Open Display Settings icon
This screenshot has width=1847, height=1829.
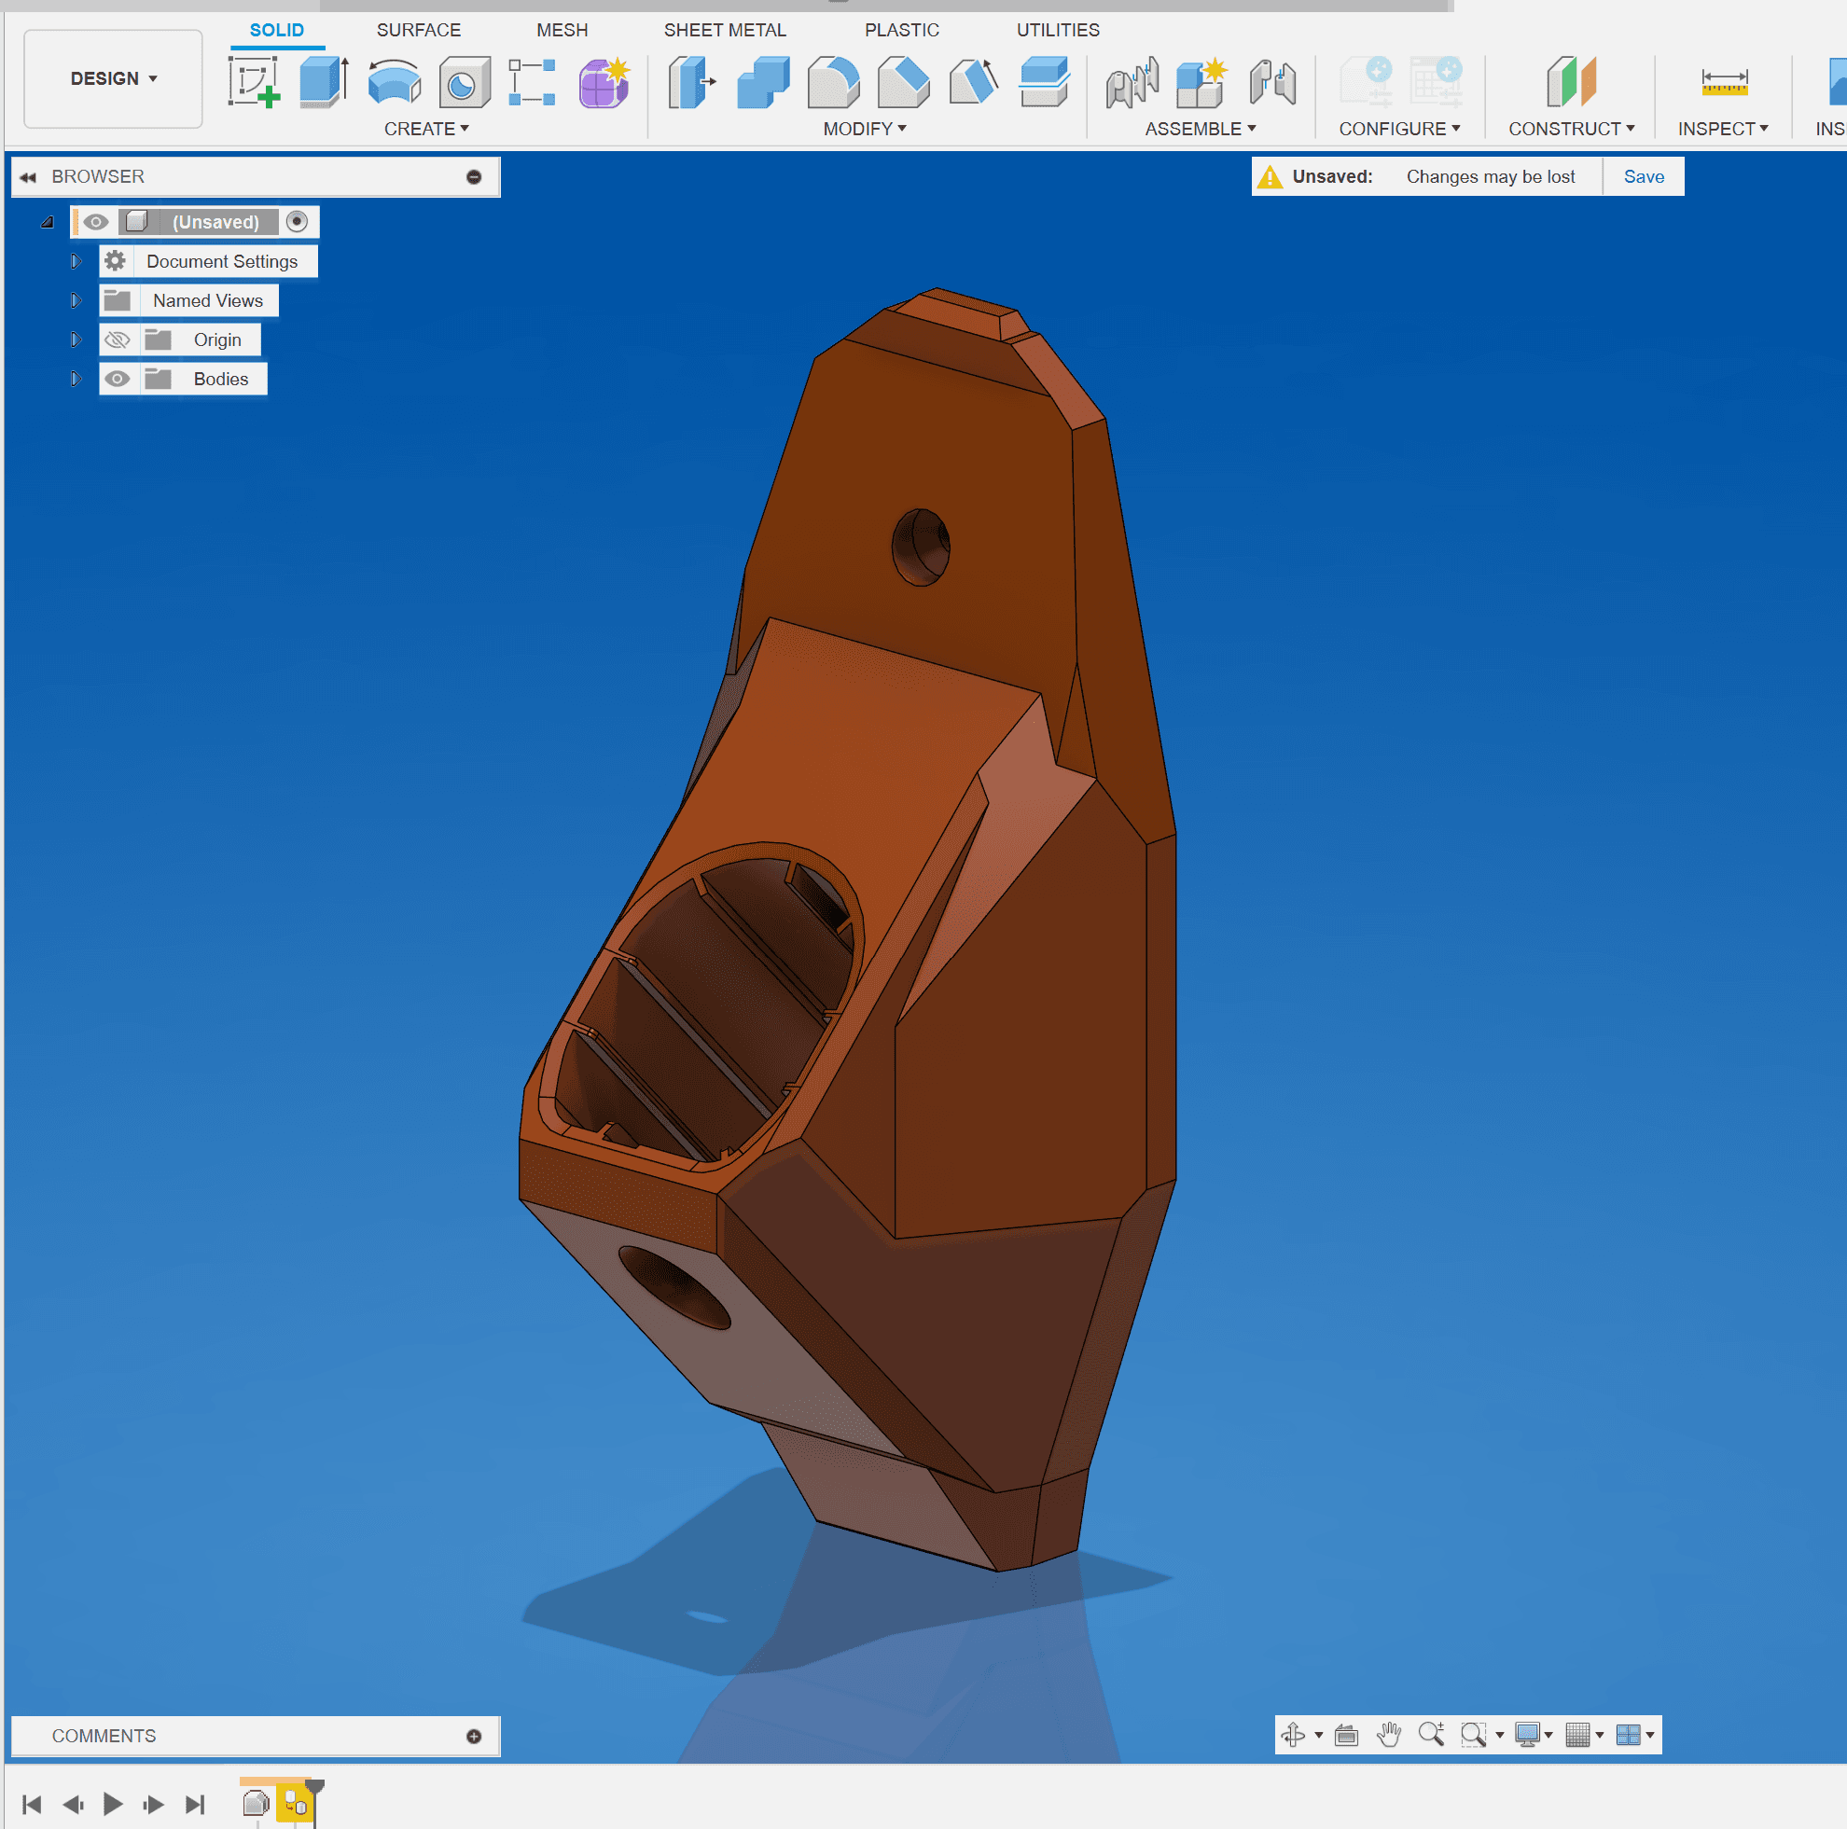click(1528, 1735)
